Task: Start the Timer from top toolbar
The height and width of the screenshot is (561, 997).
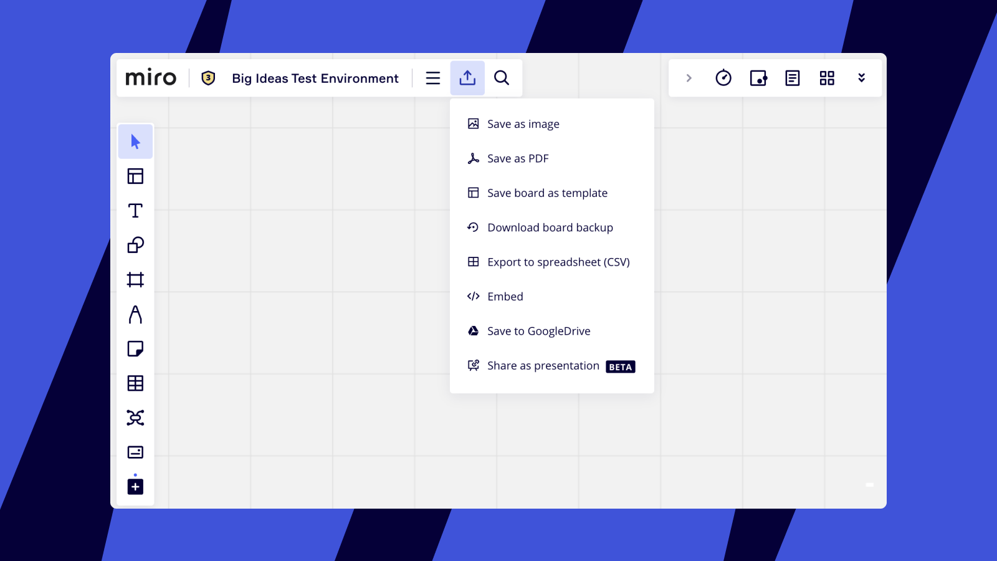Action: click(x=723, y=78)
